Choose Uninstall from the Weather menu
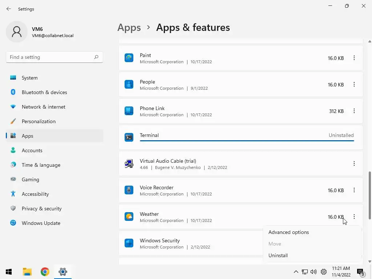Viewport: 372px width, 279px height. (x=278, y=255)
